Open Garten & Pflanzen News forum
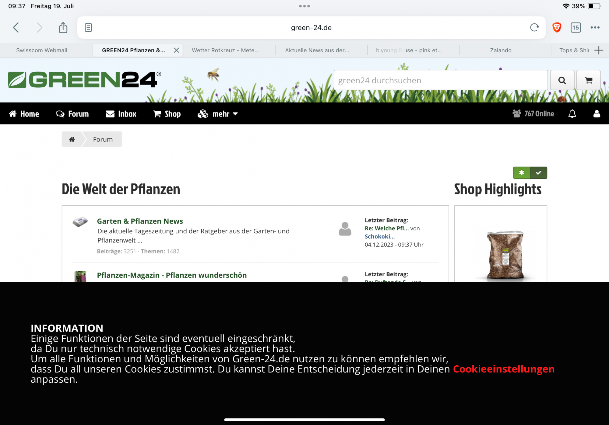The height and width of the screenshot is (425, 609). click(x=140, y=221)
